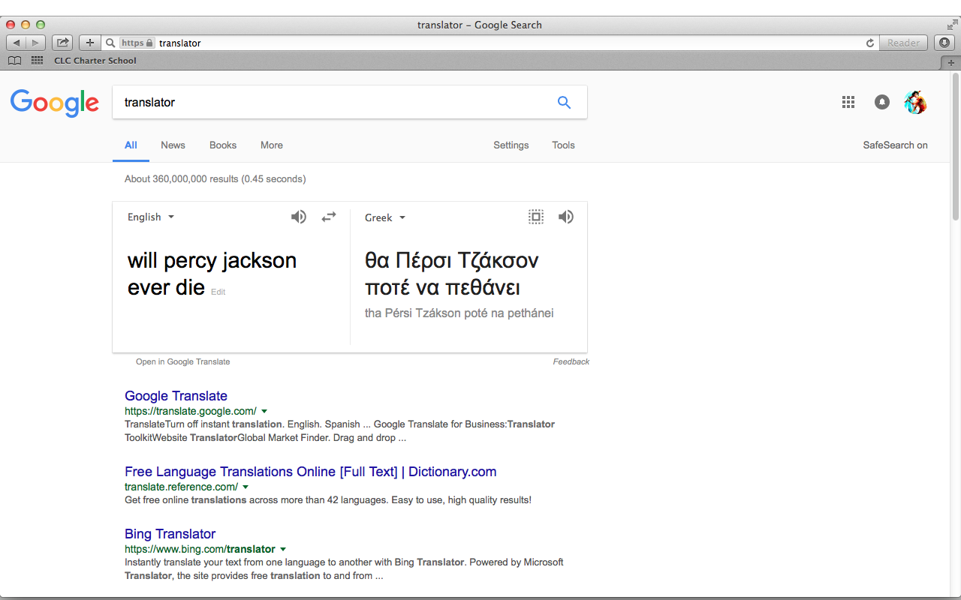Viewport: 961px width, 600px height.
Task: Enter full screen using the arrows icon
Action: [952, 25]
